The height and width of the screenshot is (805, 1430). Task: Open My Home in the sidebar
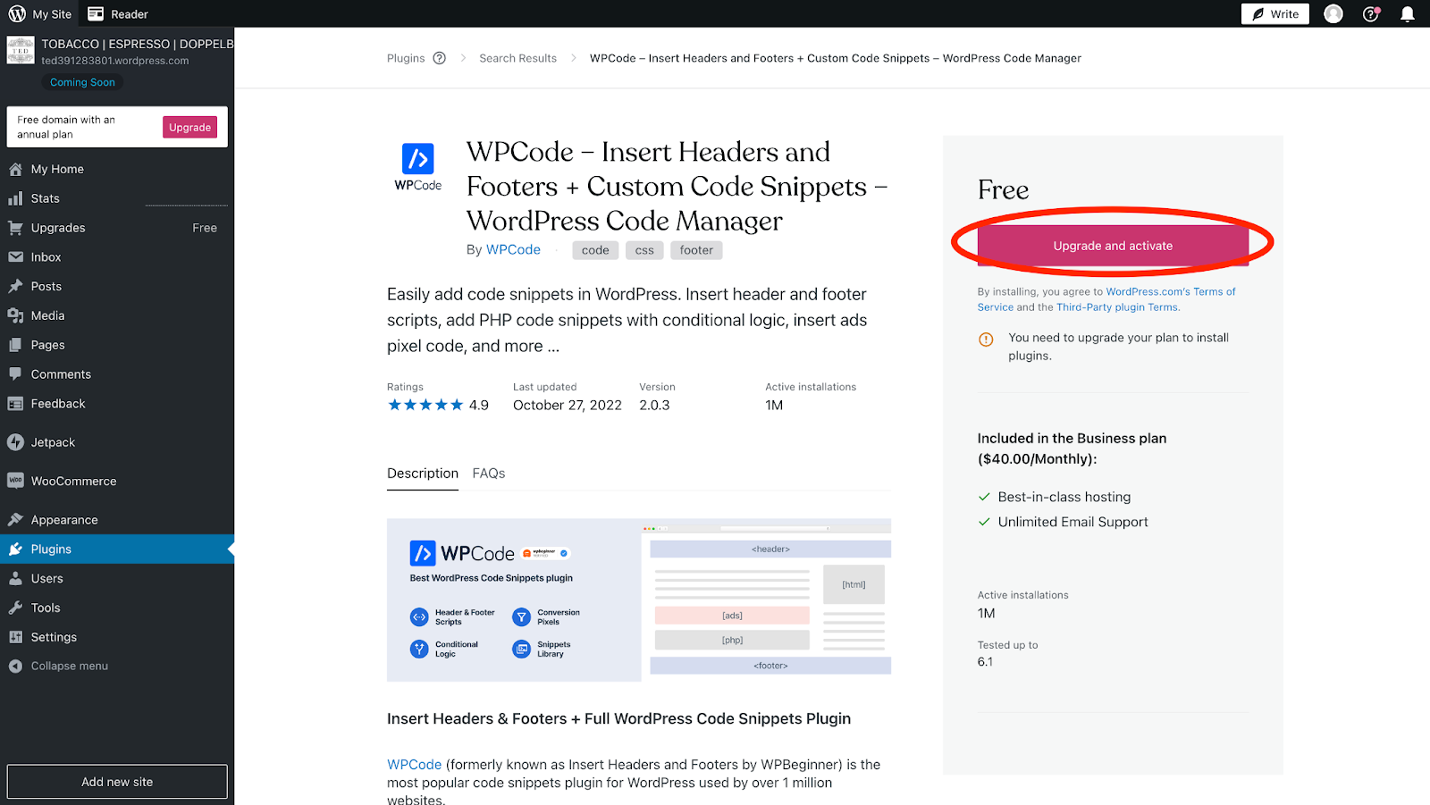point(57,169)
